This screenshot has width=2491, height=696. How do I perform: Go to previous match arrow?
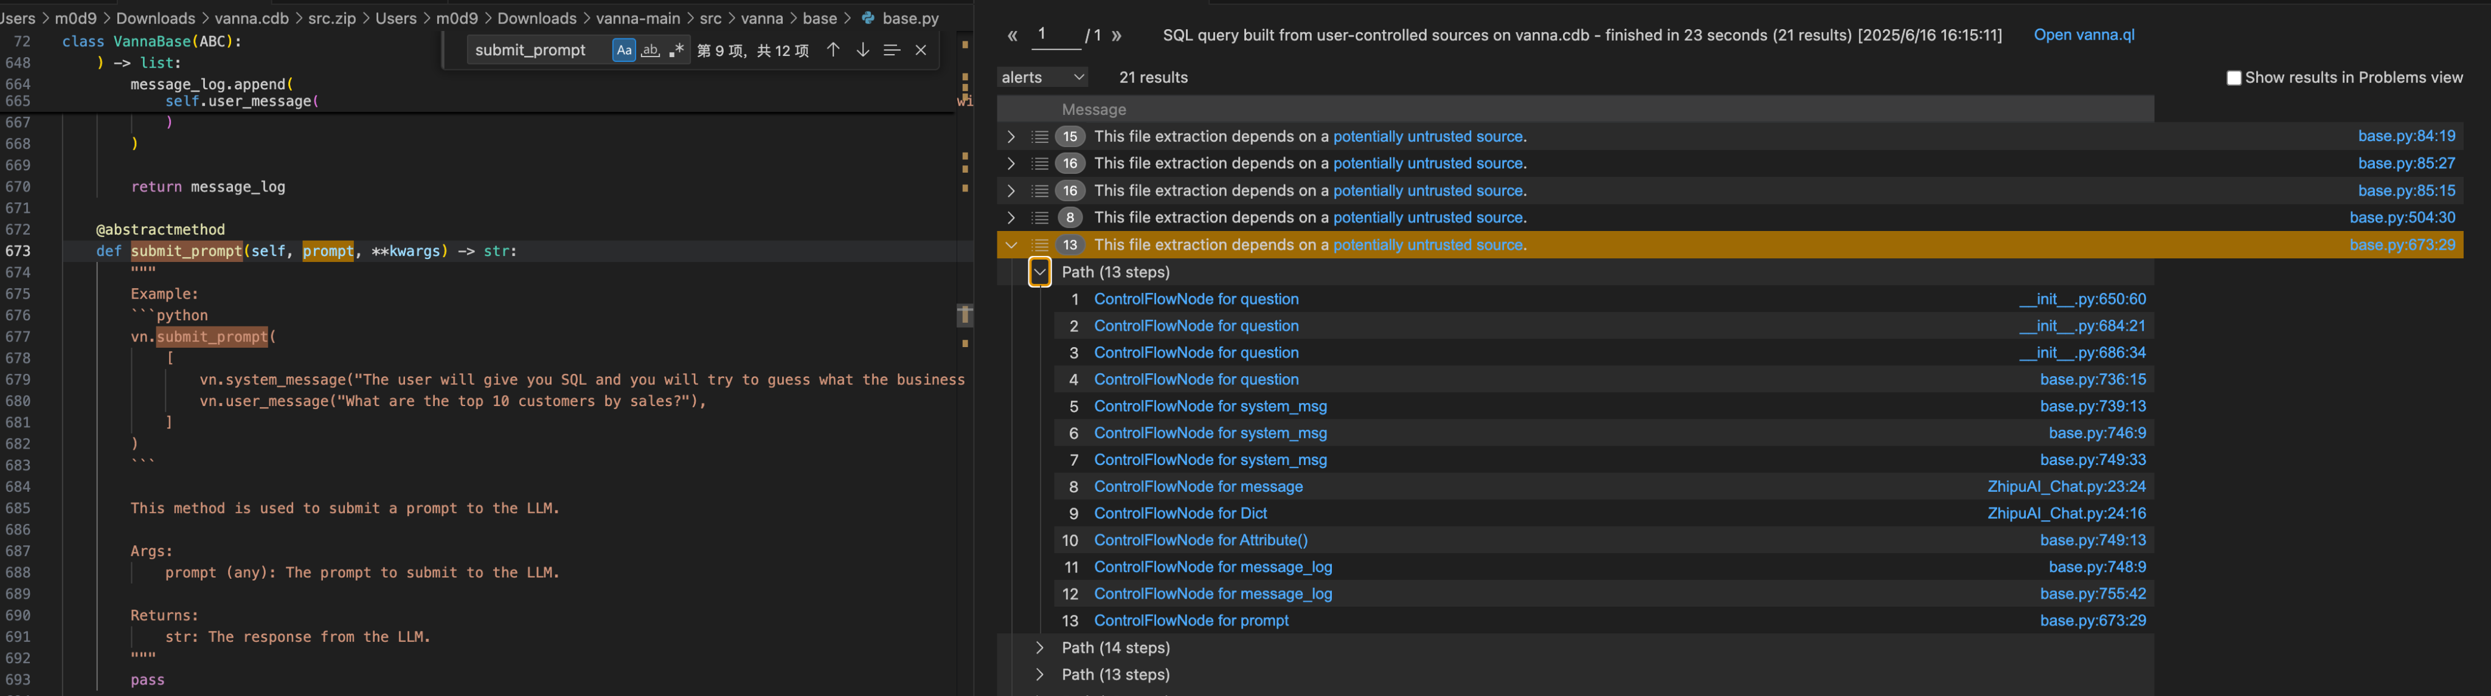click(x=833, y=50)
